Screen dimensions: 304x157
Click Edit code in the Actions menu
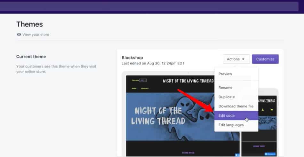coord(236,115)
